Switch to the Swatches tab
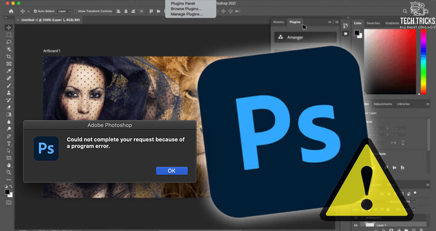Image resolution: width=436 pixels, height=231 pixels. [373, 23]
